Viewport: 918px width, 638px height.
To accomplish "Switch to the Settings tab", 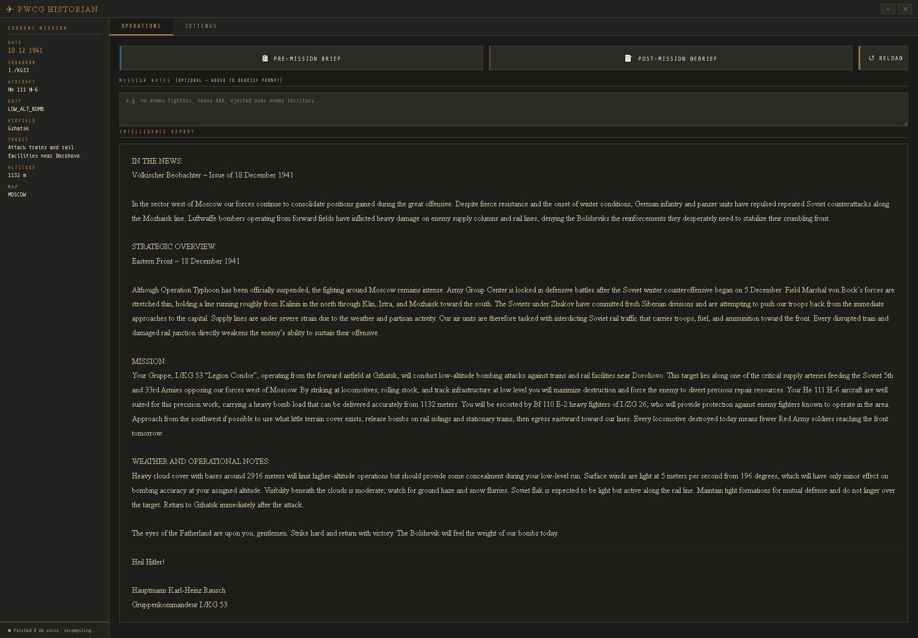I will click(x=201, y=26).
